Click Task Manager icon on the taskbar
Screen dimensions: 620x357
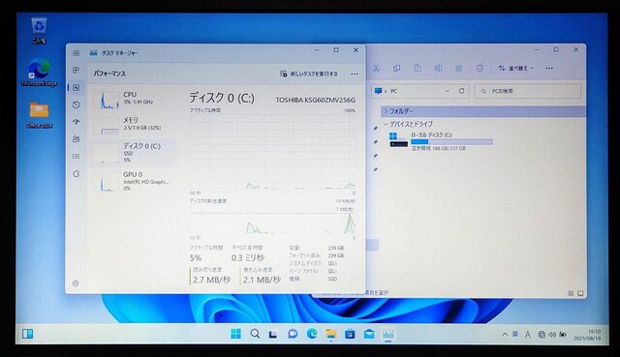coord(387,334)
